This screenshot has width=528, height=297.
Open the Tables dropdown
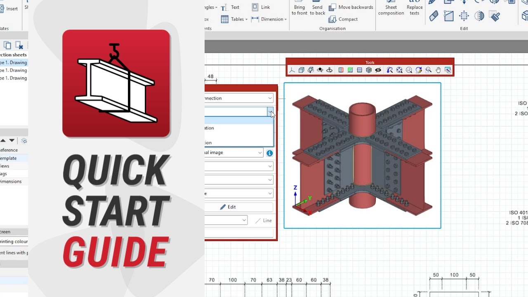(x=234, y=19)
